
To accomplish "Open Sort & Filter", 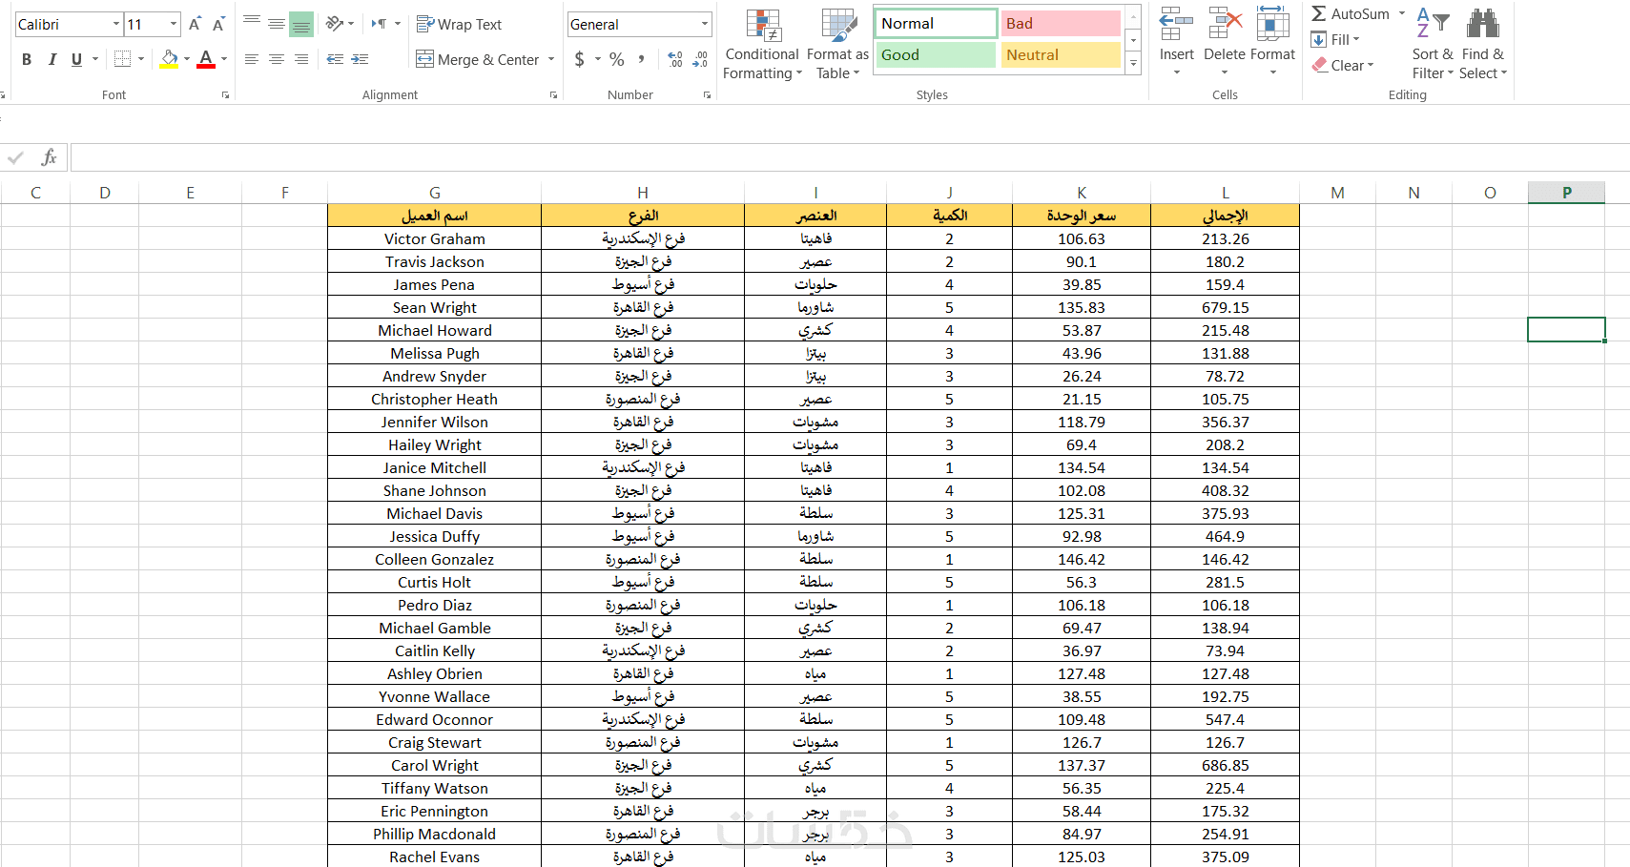I will tap(1433, 44).
